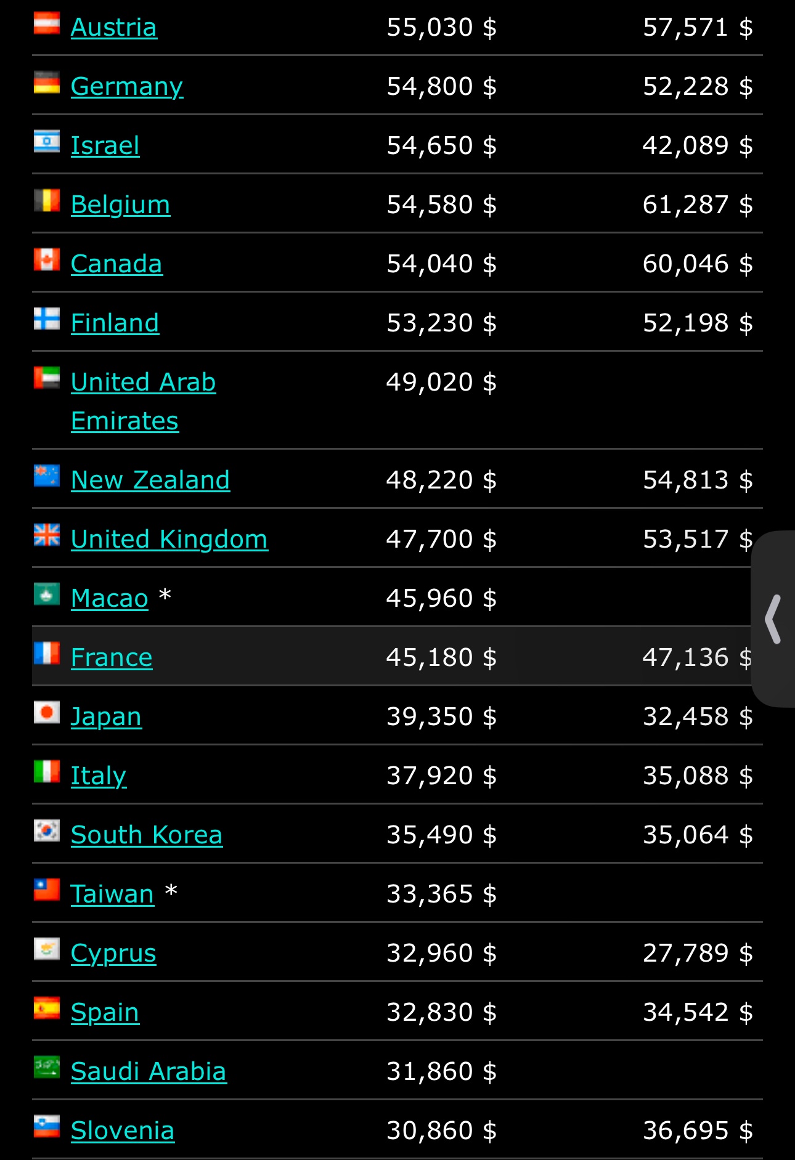The image size is (795, 1160).
Task: Click the Spain flag icon
Action: pyautogui.click(x=47, y=1008)
